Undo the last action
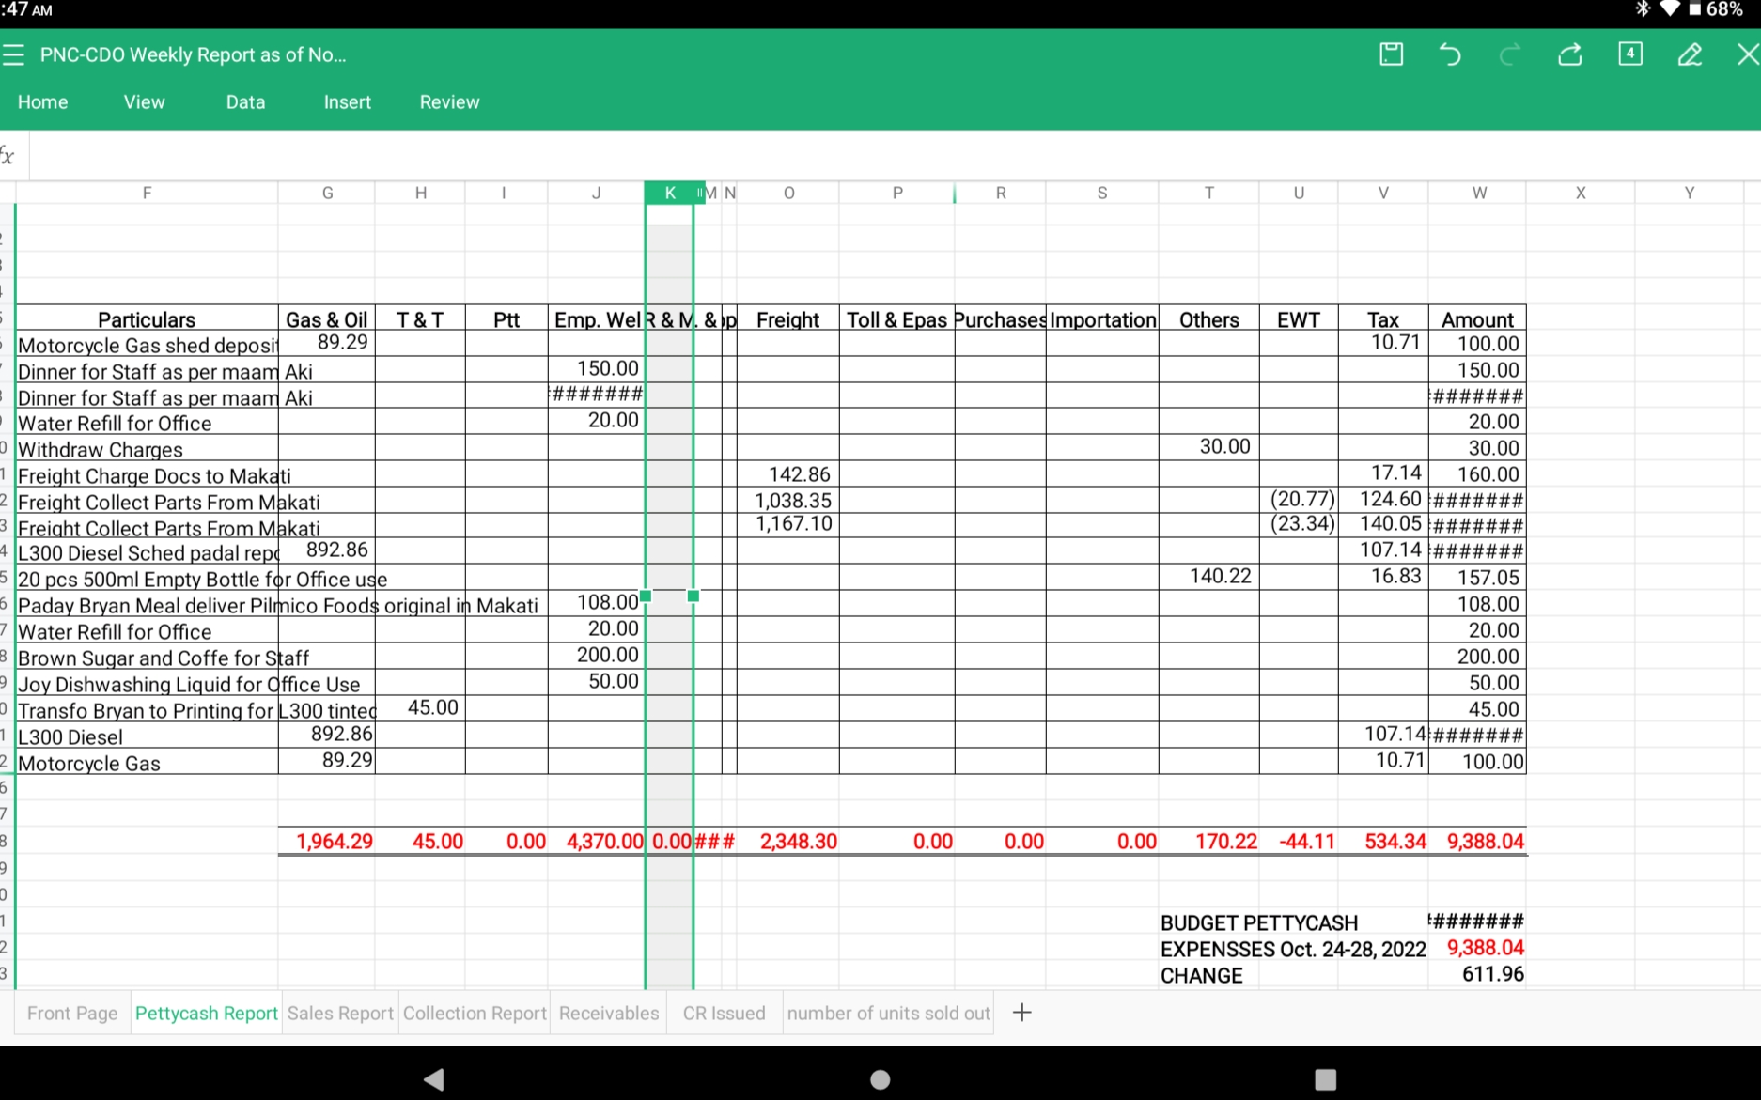1761x1100 pixels. [x=1450, y=54]
